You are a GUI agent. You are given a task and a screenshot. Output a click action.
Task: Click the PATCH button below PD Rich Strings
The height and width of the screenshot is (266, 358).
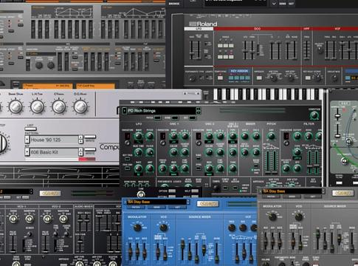coord(157,118)
